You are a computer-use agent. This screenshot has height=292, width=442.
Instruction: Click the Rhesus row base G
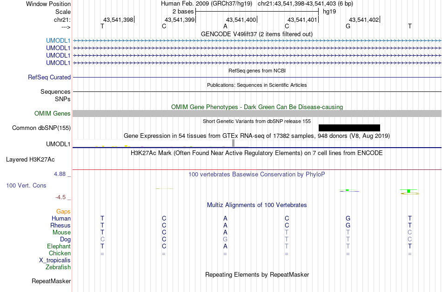tap(348, 226)
